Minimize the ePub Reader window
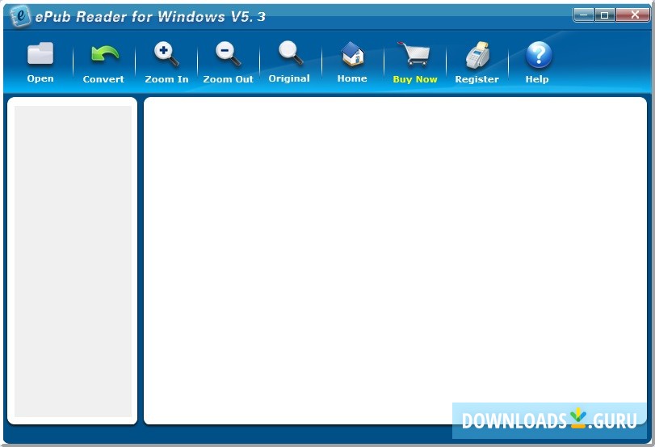Image resolution: width=655 pixels, height=447 pixels. 584,15
